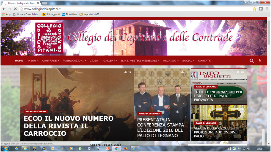The width and height of the screenshot is (271, 152).
Task: Click Palio di Legnano tag on biglietti article
Action: 206,87
